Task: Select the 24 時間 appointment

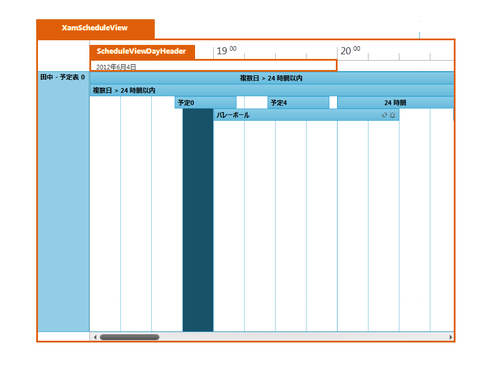Action: (x=395, y=103)
